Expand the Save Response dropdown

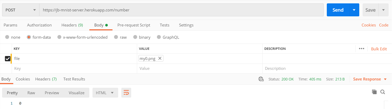coord(370,79)
